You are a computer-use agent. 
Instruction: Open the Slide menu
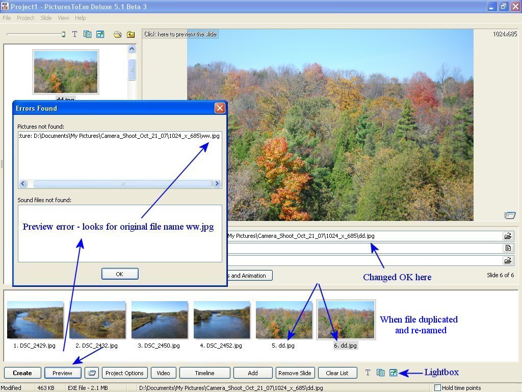click(x=46, y=18)
